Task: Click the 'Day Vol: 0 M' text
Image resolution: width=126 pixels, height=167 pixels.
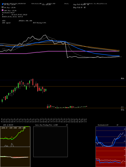Action: [x=79, y=7]
